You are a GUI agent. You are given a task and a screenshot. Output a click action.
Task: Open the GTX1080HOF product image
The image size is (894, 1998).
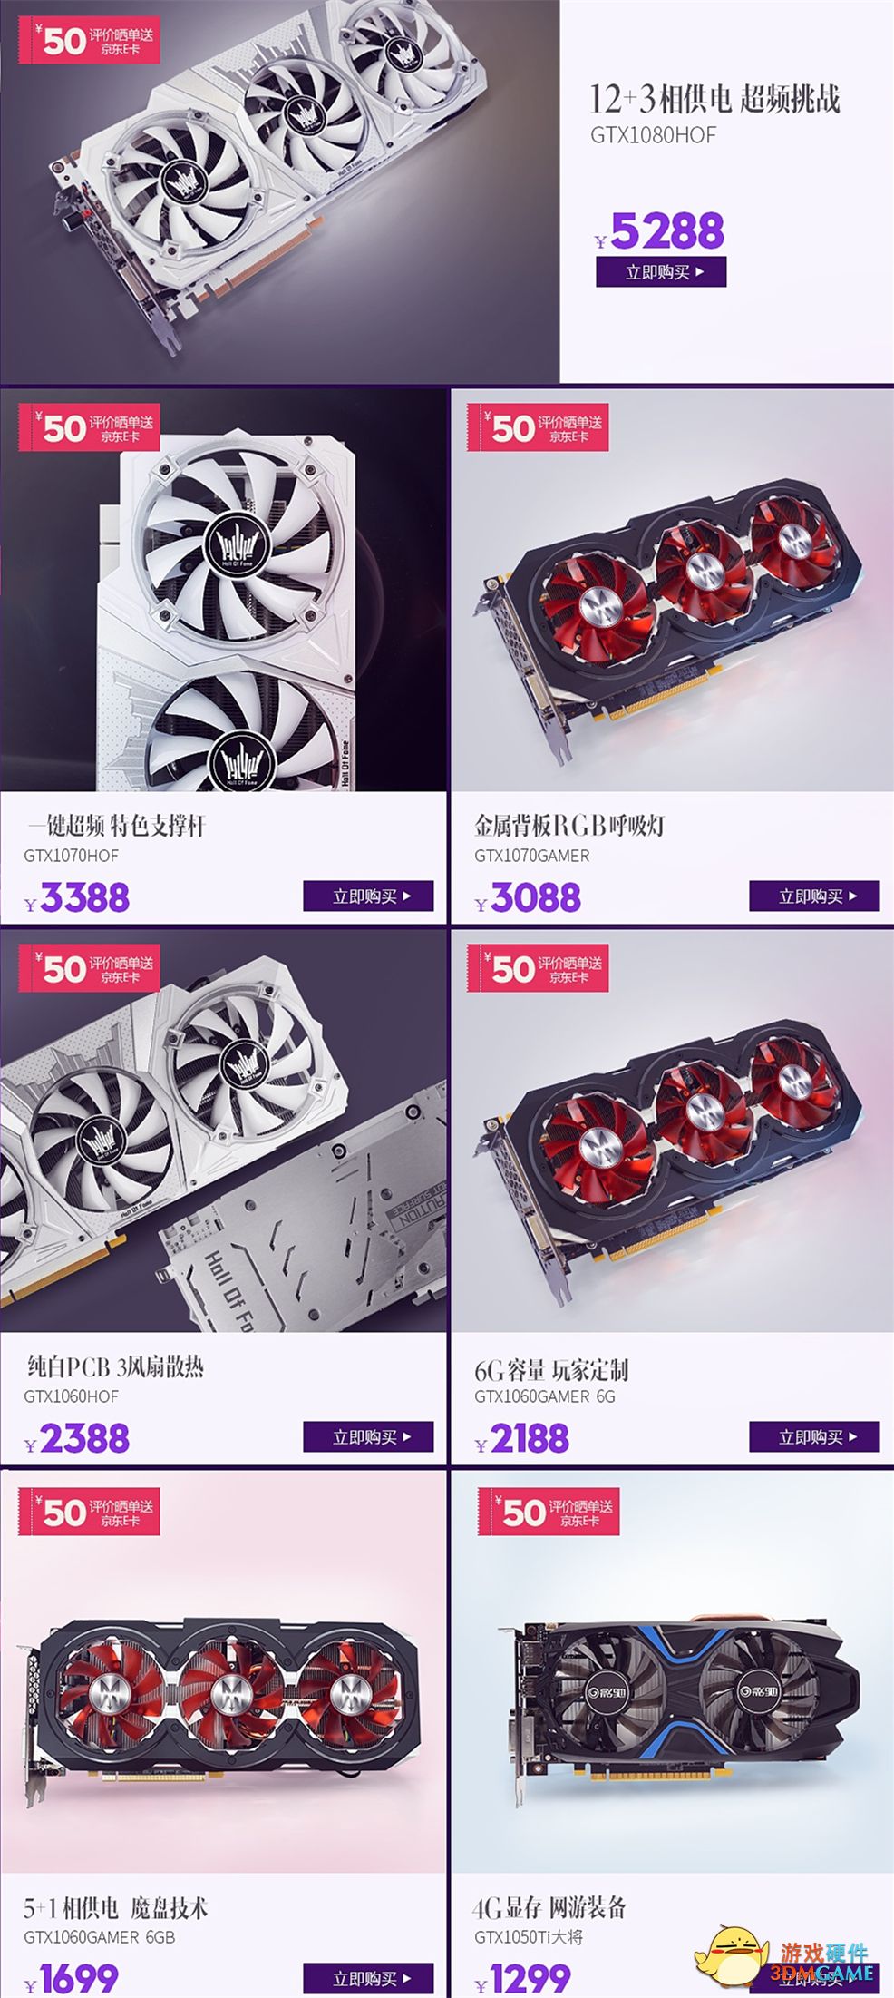click(x=279, y=191)
